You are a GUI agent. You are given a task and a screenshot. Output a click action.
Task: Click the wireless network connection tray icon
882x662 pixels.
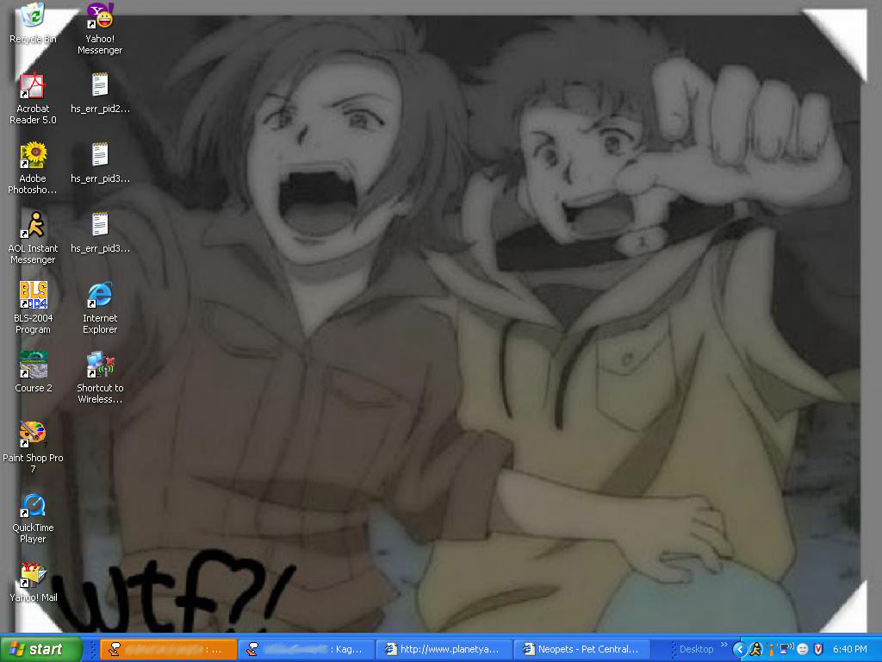tap(787, 649)
